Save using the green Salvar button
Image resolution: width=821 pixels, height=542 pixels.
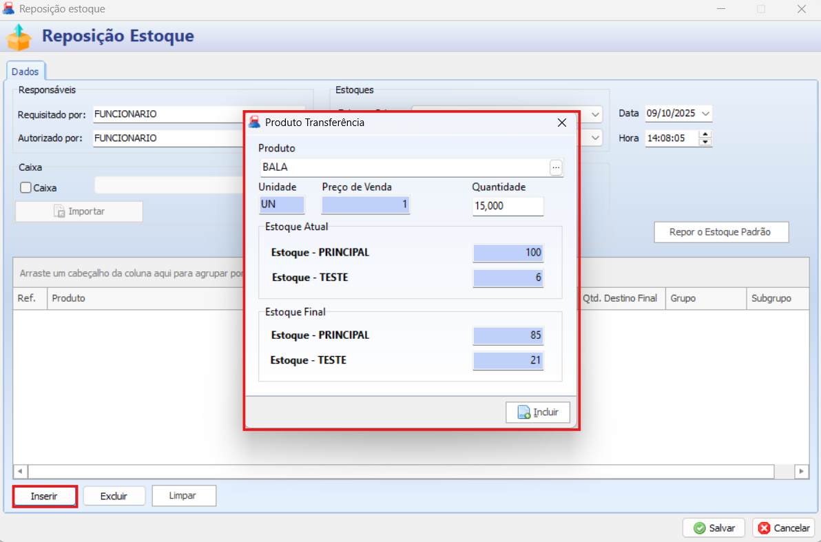[x=714, y=528]
